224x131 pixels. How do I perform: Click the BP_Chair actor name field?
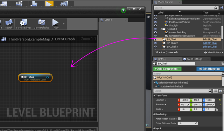pos(176,64)
